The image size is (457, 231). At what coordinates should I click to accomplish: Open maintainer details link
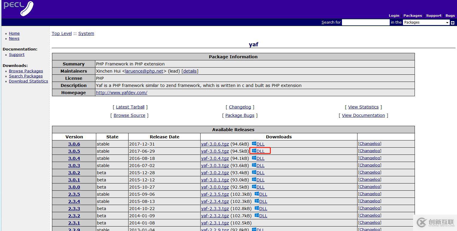coord(190,71)
